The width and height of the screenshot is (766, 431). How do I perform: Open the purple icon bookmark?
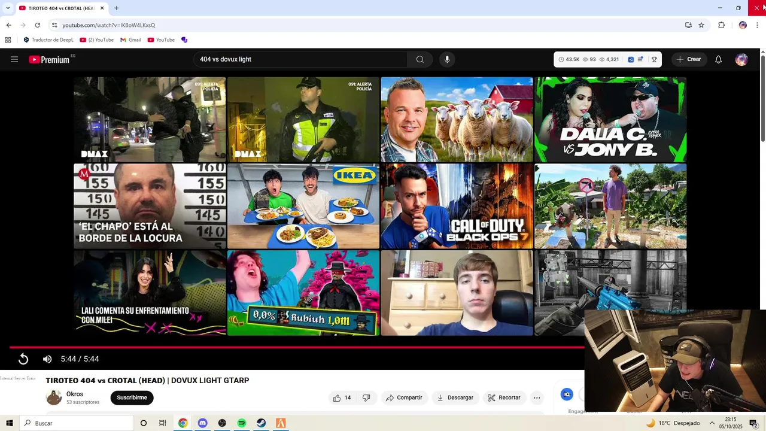pos(184,40)
